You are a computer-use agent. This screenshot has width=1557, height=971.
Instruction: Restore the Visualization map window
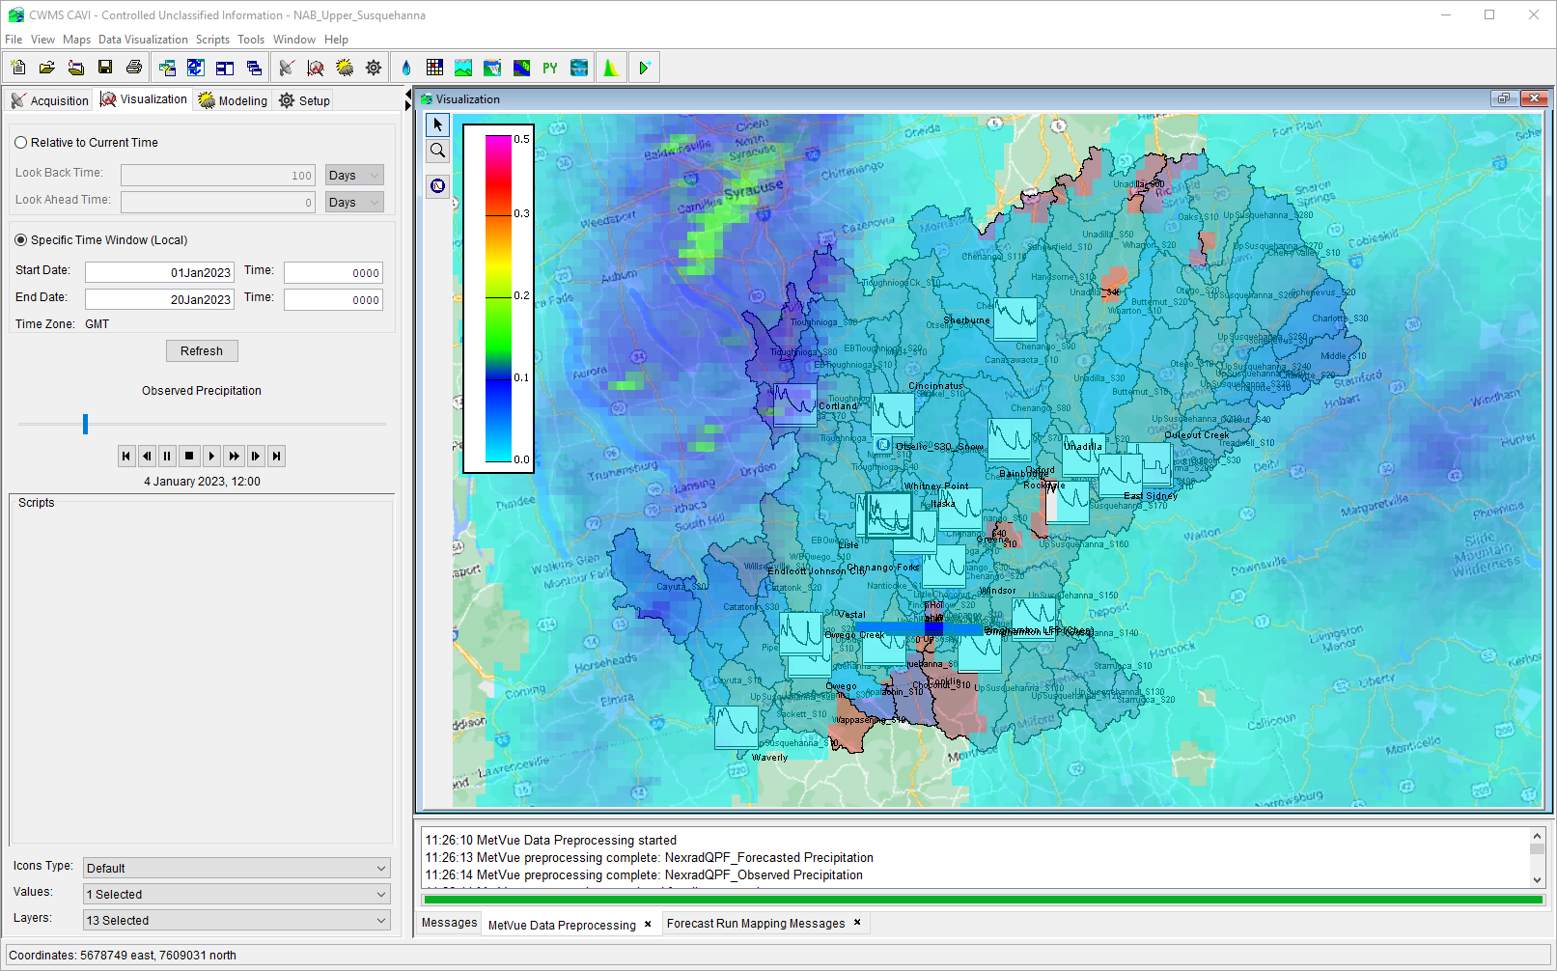tap(1503, 98)
